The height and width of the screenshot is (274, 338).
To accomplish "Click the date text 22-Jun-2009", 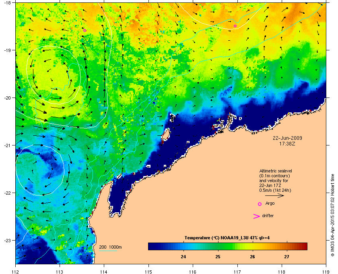I will (287, 138).
